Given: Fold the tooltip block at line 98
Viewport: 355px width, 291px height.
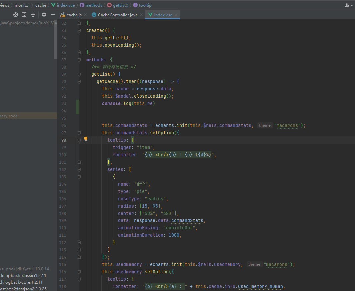Looking at the screenshot, I should coord(79,140).
